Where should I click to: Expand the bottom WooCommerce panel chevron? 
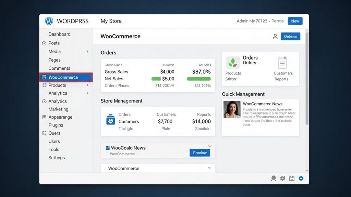[210, 168]
